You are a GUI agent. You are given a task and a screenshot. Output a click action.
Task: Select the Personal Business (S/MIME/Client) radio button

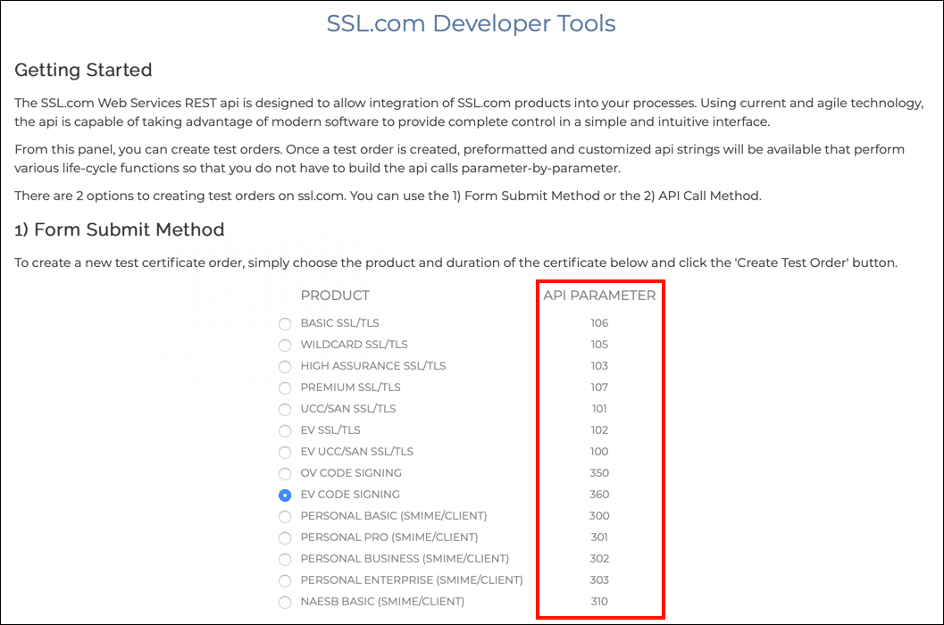(x=285, y=560)
